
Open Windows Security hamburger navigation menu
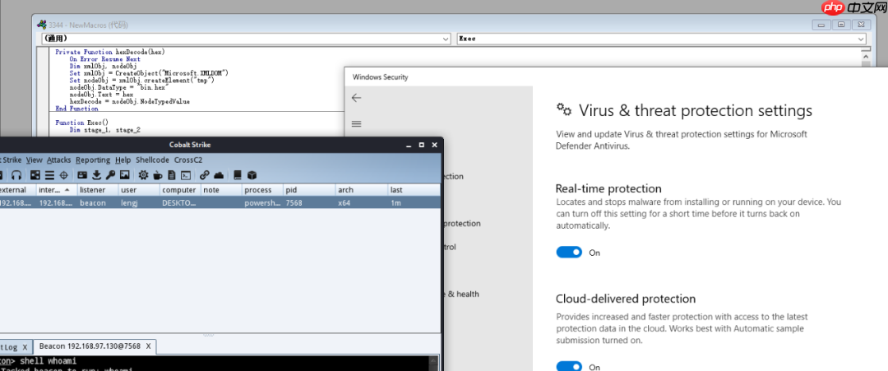coord(356,124)
